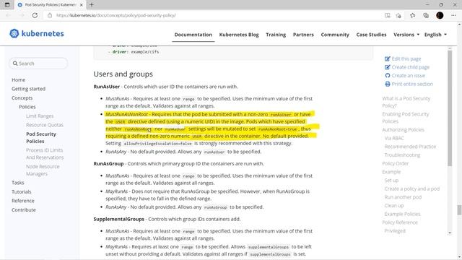Open Getting started in the sidebar
Viewport: 462px width, 260px height.
29,89
